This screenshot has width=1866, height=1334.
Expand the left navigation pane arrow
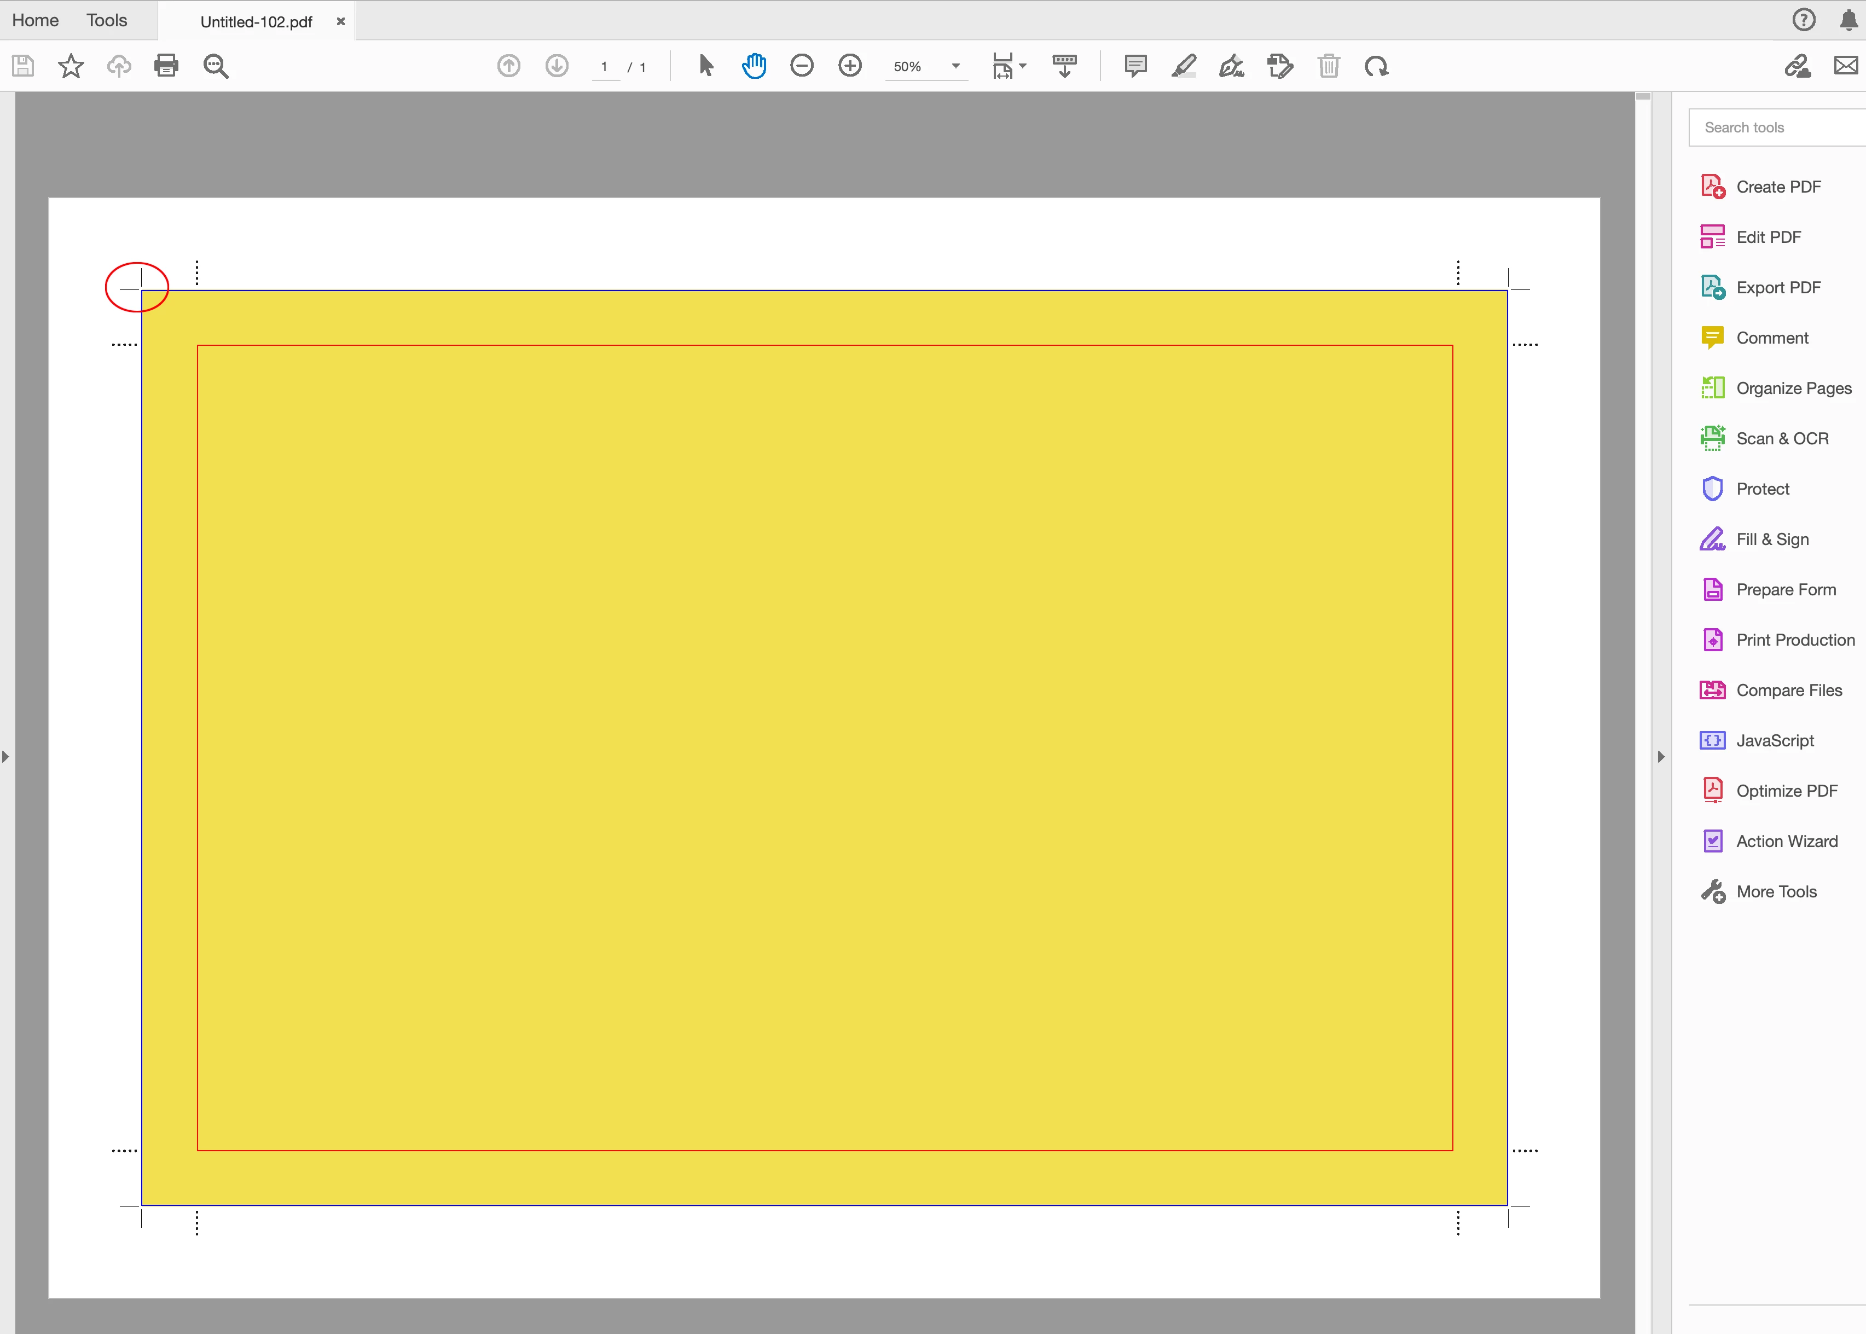(x=6, y=757)
